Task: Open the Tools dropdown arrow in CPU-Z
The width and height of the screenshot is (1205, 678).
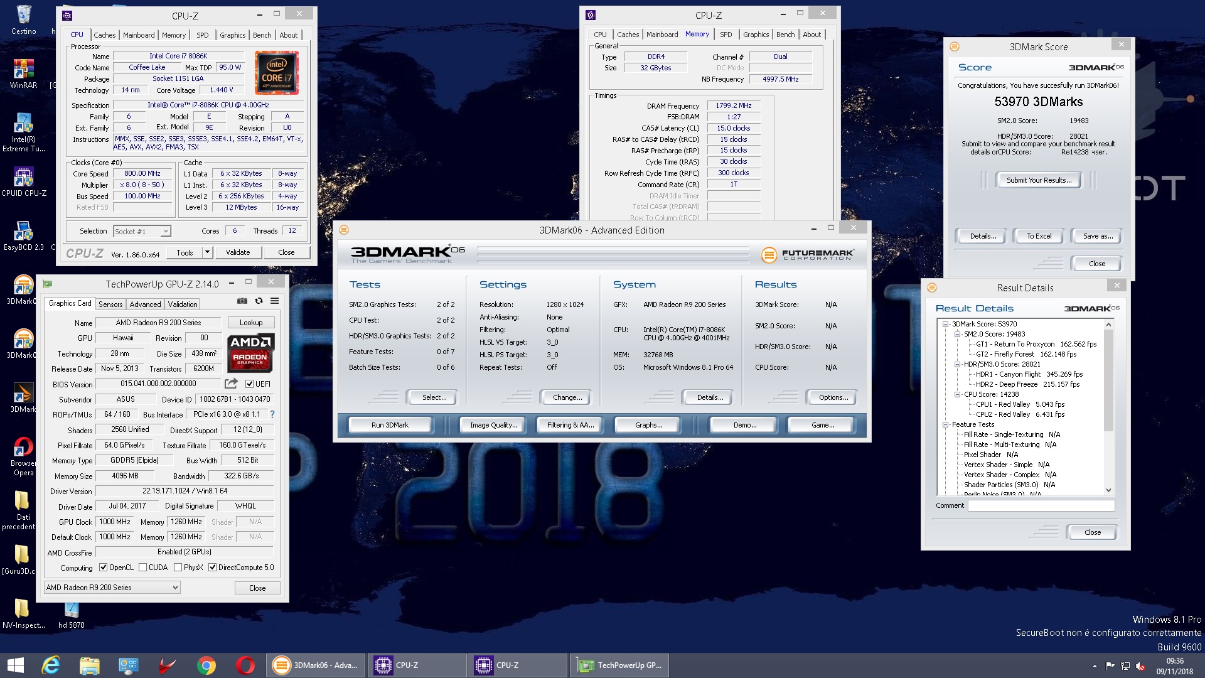Action: pyautogui.click(x=207, y=252)
